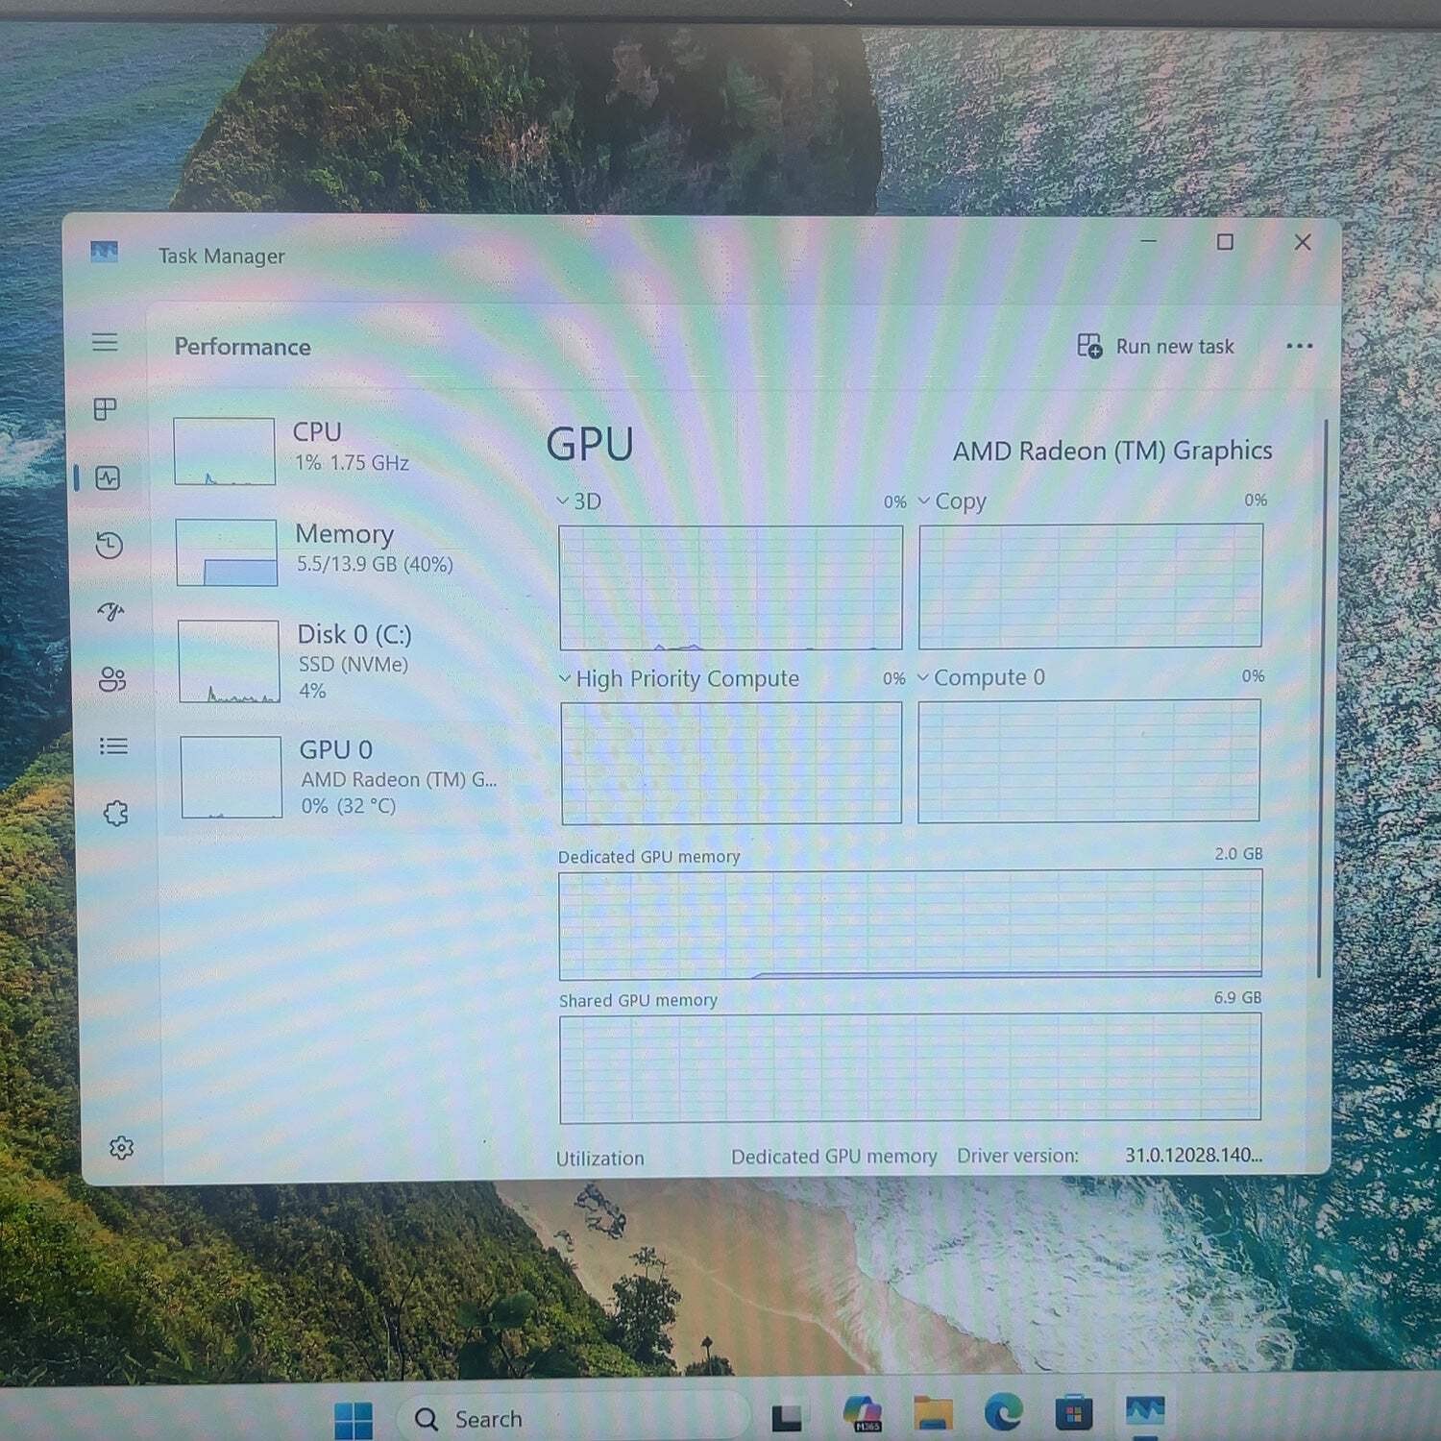1441x1441 pixels.
Task: Click the Shared GPU memory graph
Action: pyautogui.click(x=910, y=1067)
